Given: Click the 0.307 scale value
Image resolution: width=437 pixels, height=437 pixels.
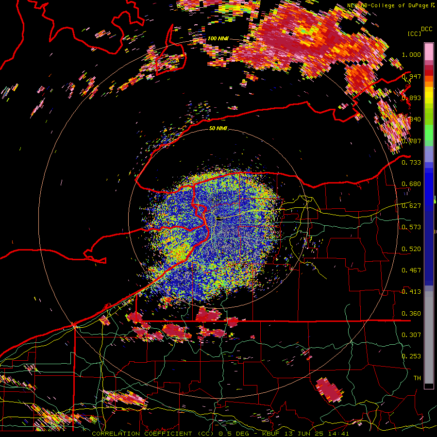Looking at the screenshot, I should pyautogui.click(x=411, y=335).
